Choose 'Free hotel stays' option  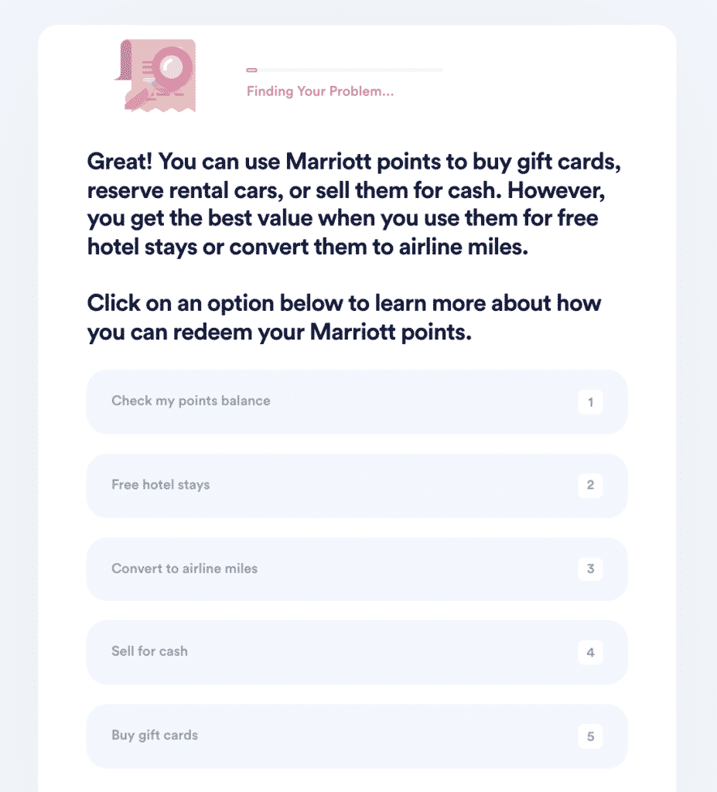point(357,485)
